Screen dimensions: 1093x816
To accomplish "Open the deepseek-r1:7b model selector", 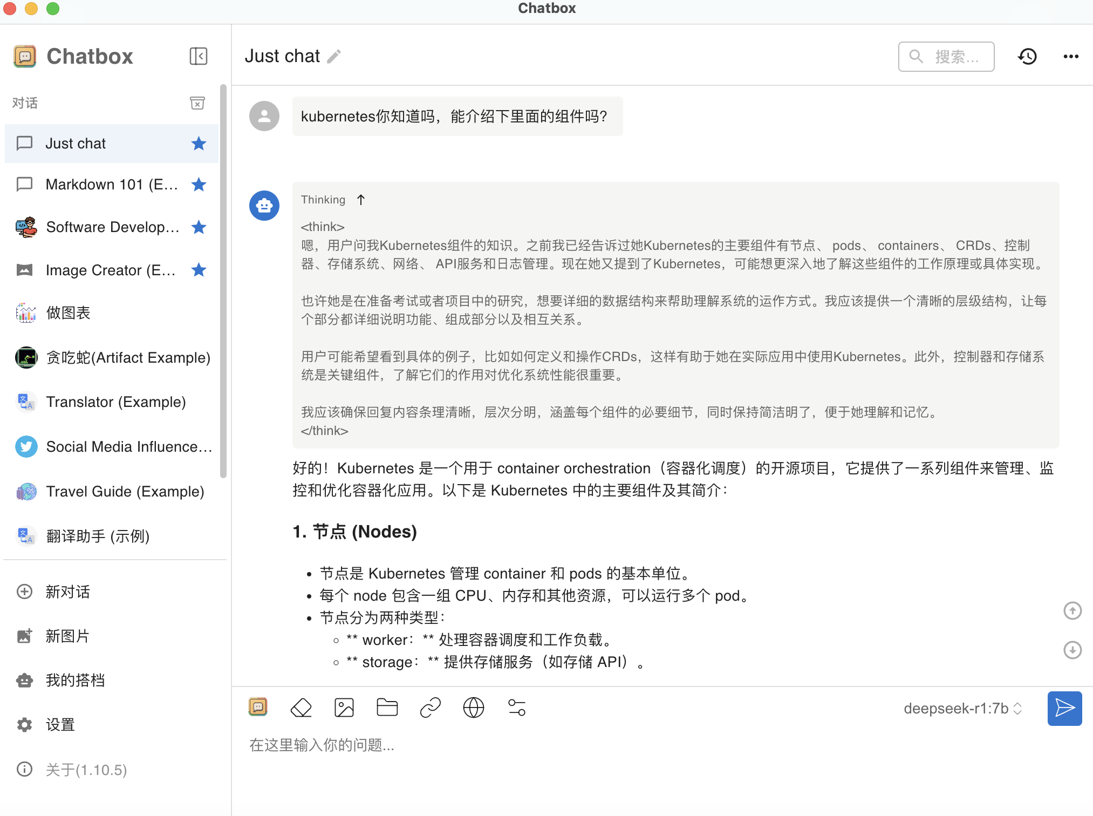I will point(962,708).
